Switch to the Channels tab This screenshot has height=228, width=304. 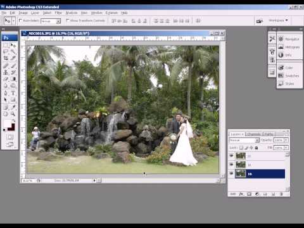tap(254, 134)
